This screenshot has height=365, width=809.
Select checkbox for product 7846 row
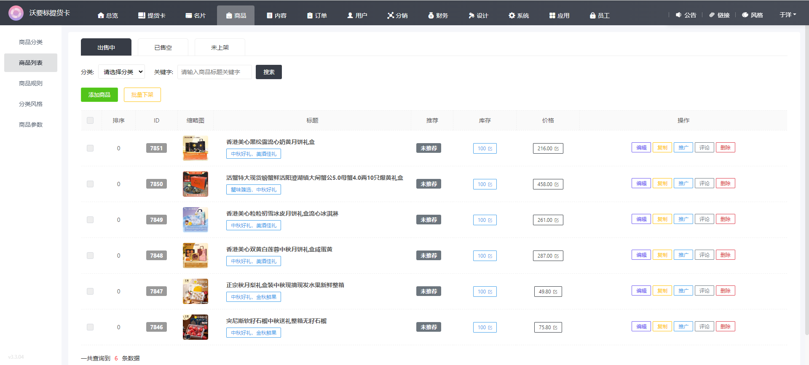[90, 327]
